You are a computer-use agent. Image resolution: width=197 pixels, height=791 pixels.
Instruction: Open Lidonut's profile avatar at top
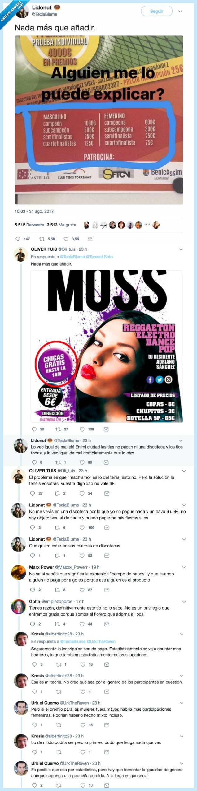pyautogui.click(x=22, y=12)
